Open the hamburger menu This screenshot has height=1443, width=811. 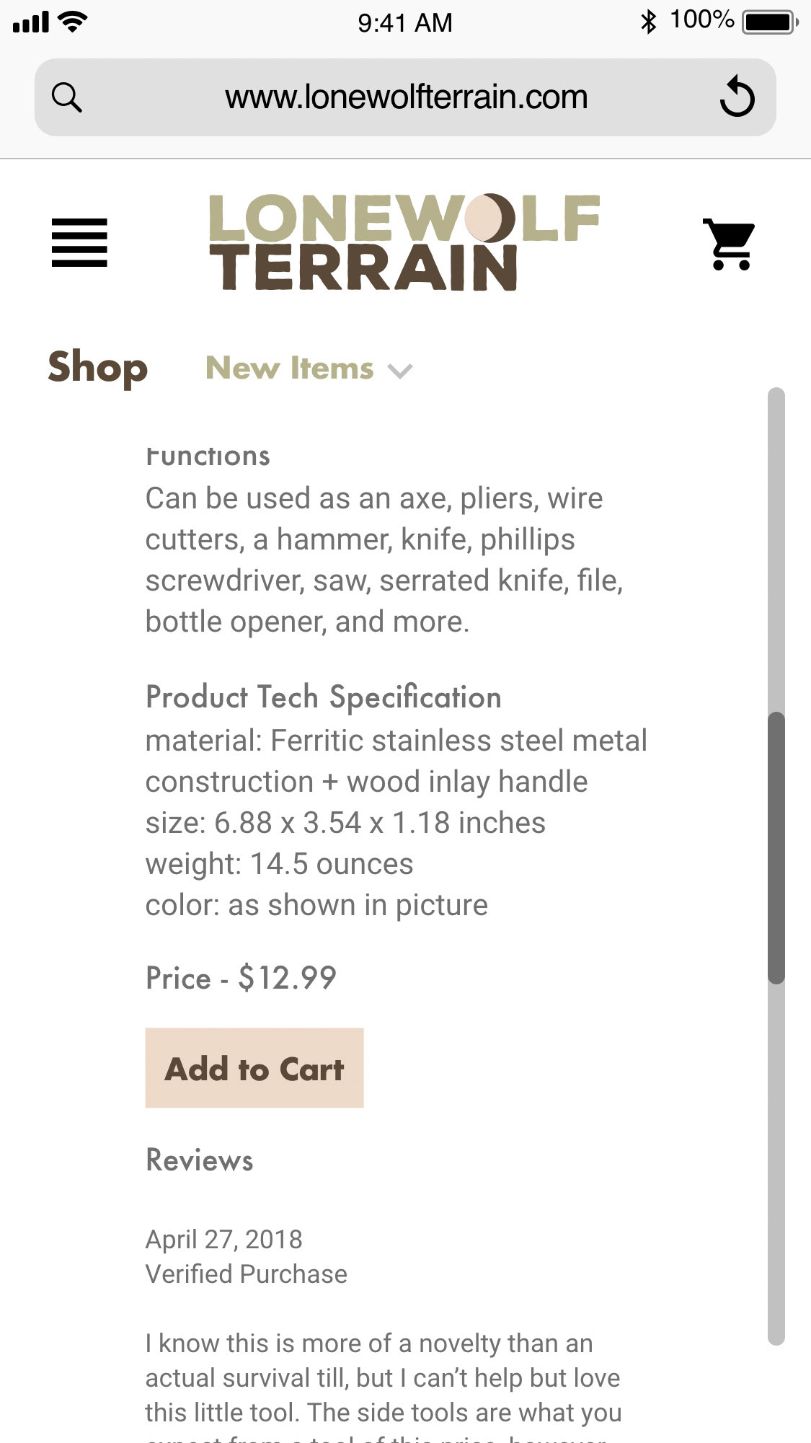(x=79, y=242)
